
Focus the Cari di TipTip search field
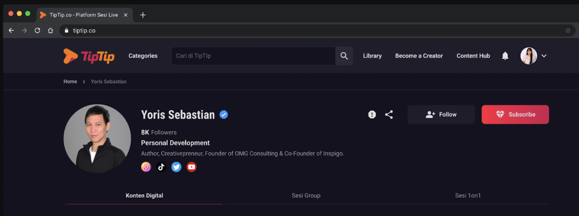pyautogui.click(x=253, y=56)
